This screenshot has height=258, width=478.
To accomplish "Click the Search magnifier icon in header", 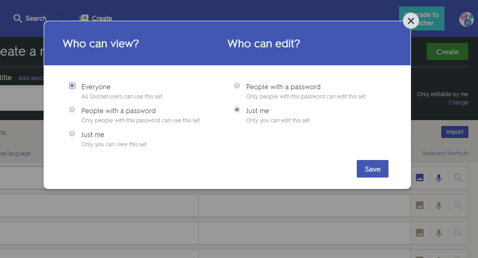I will coord(18,18).
